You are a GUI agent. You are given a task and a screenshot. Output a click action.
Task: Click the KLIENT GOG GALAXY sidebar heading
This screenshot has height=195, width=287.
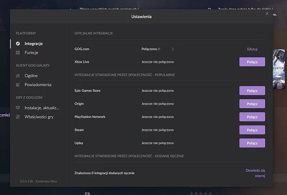click(x=33, y=65)
